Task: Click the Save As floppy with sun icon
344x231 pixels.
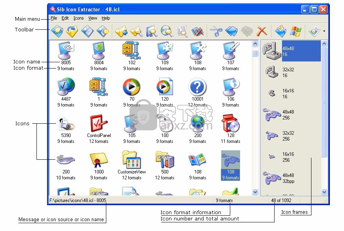Action: click(103, 31)
